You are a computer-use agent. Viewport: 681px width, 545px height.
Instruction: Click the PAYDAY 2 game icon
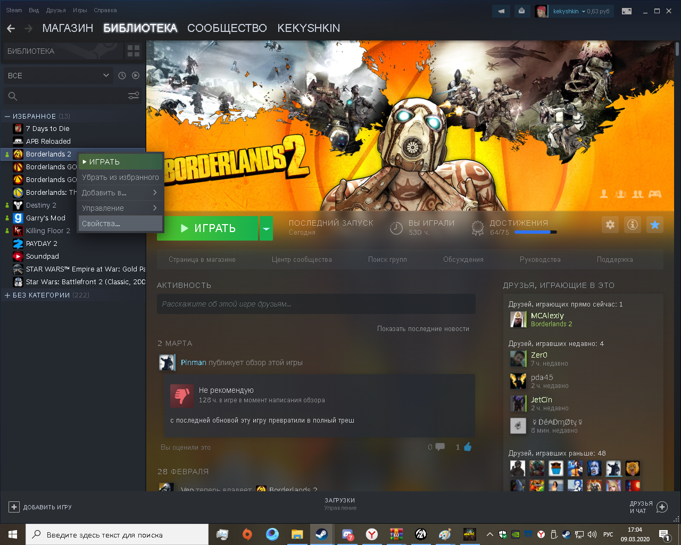(x=18, y=244)
